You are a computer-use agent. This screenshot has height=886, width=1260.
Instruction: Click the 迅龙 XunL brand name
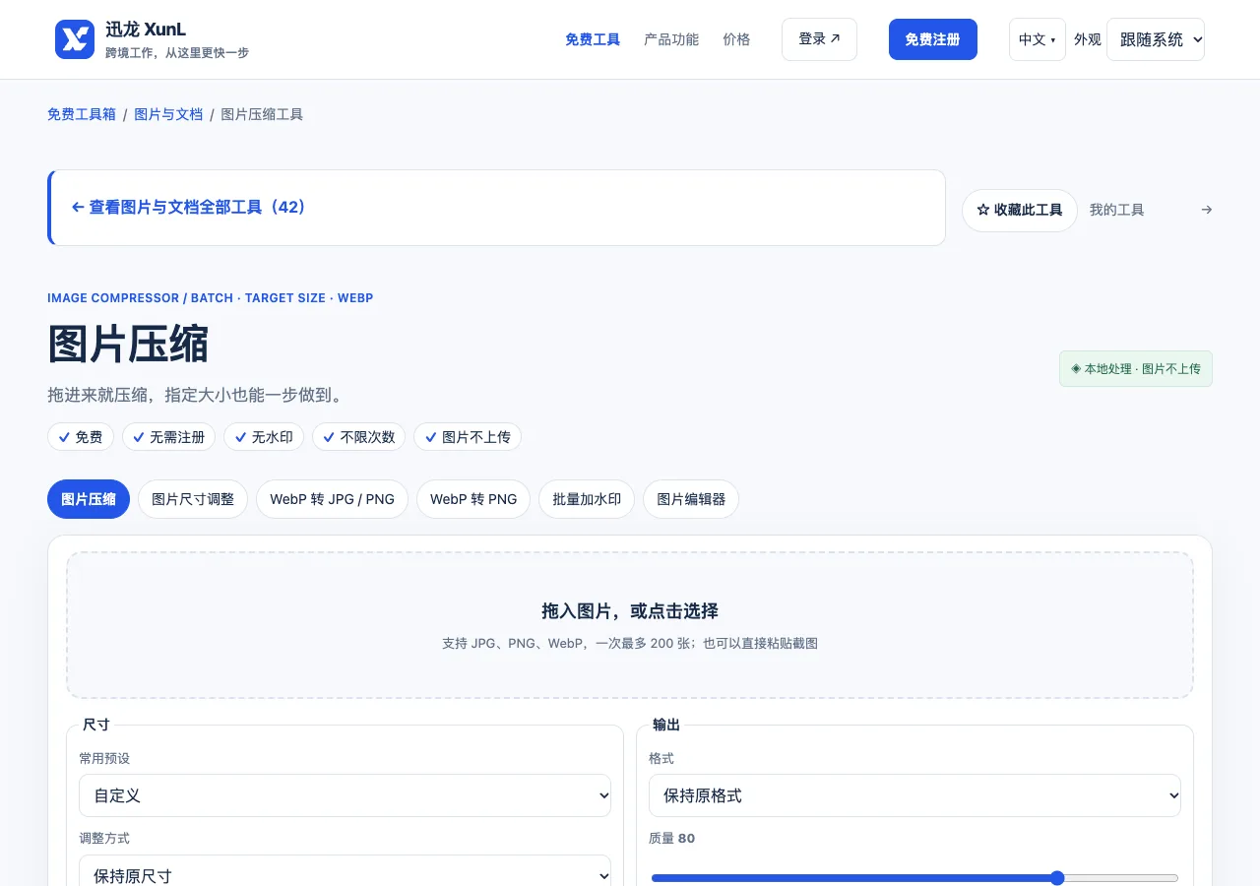146,30
